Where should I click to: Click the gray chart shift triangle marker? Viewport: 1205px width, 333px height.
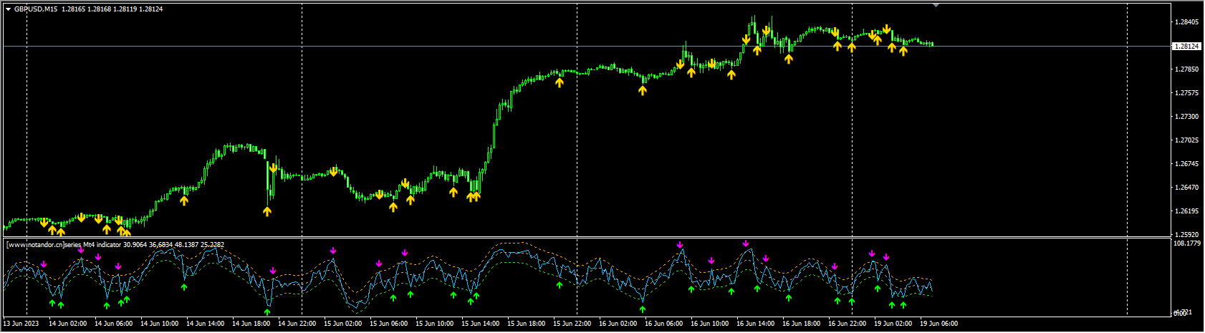tap(936, 5)
